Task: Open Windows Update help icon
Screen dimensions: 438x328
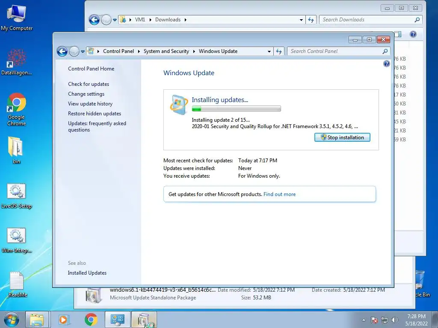Action: [x=386, y=64]
